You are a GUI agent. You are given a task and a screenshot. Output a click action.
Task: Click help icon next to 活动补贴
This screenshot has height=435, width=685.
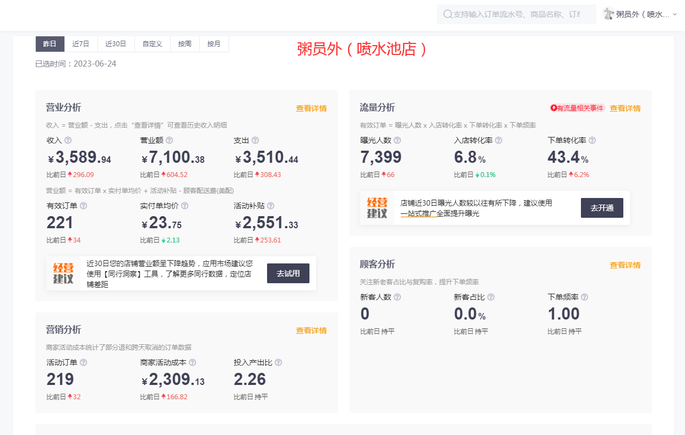271,206
